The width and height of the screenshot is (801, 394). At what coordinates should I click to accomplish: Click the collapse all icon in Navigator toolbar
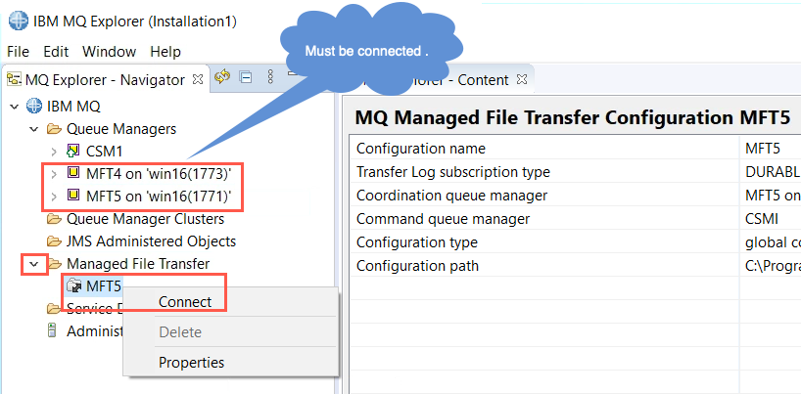click(x=247, y=77)
